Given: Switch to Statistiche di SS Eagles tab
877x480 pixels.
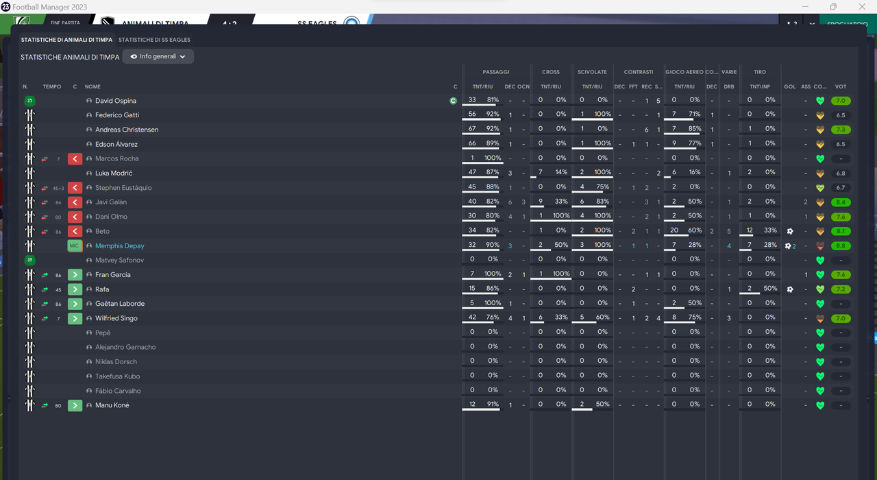Looking at the screenshot, I should (154, 40).
